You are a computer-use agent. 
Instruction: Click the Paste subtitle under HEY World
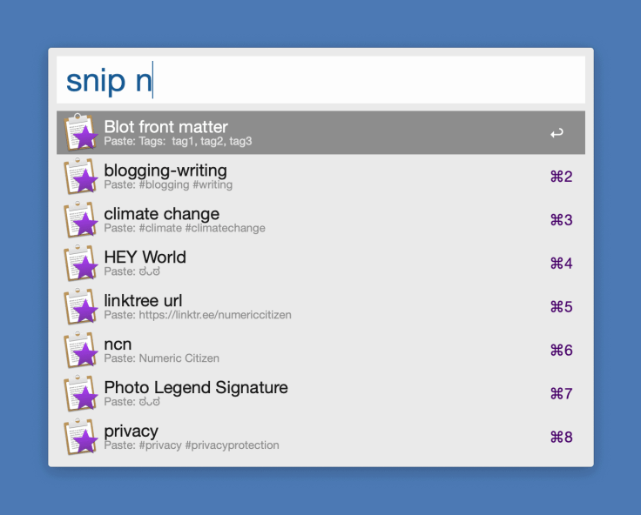click(x=132, y=271)
